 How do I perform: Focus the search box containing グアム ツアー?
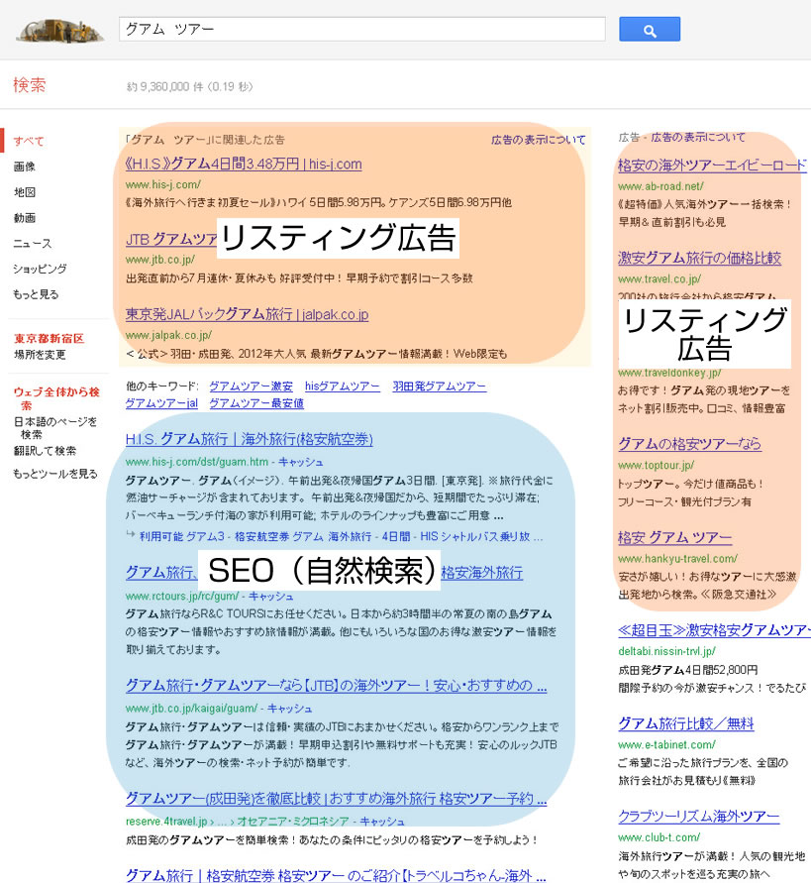tap(361, 29)
